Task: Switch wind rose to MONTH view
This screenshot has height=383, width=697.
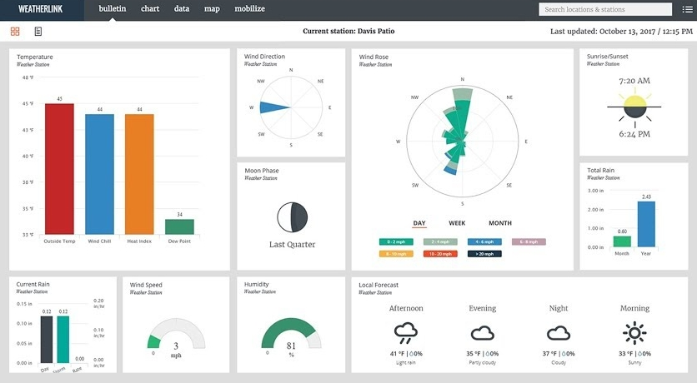Action: 500,223
